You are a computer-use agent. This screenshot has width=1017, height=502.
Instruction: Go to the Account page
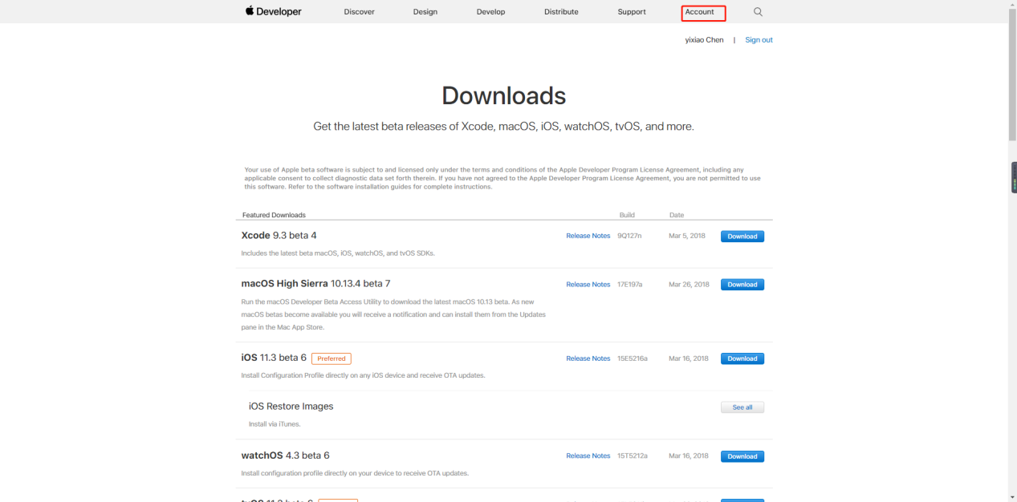pos(699,12)
